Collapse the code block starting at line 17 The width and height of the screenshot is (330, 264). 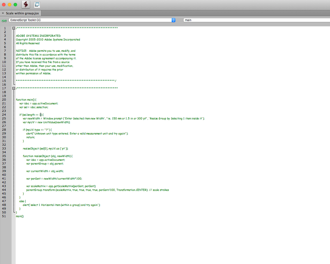[x=13, y=88]
